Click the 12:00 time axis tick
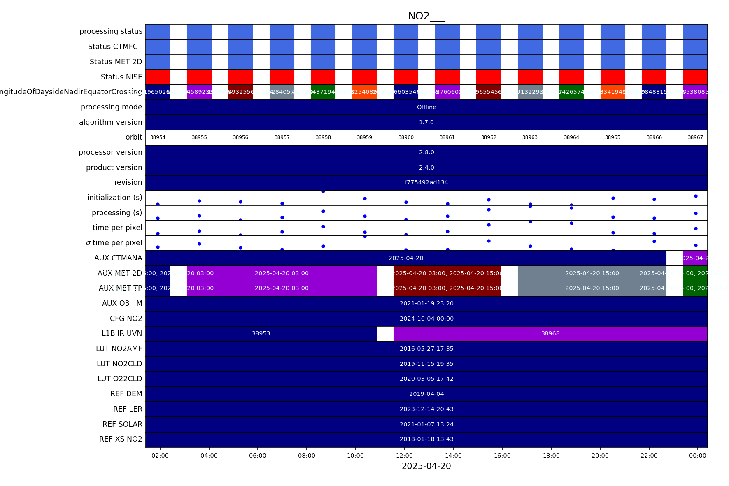The width and height of the screenshot is (729, 486). (x=404, y=456)
